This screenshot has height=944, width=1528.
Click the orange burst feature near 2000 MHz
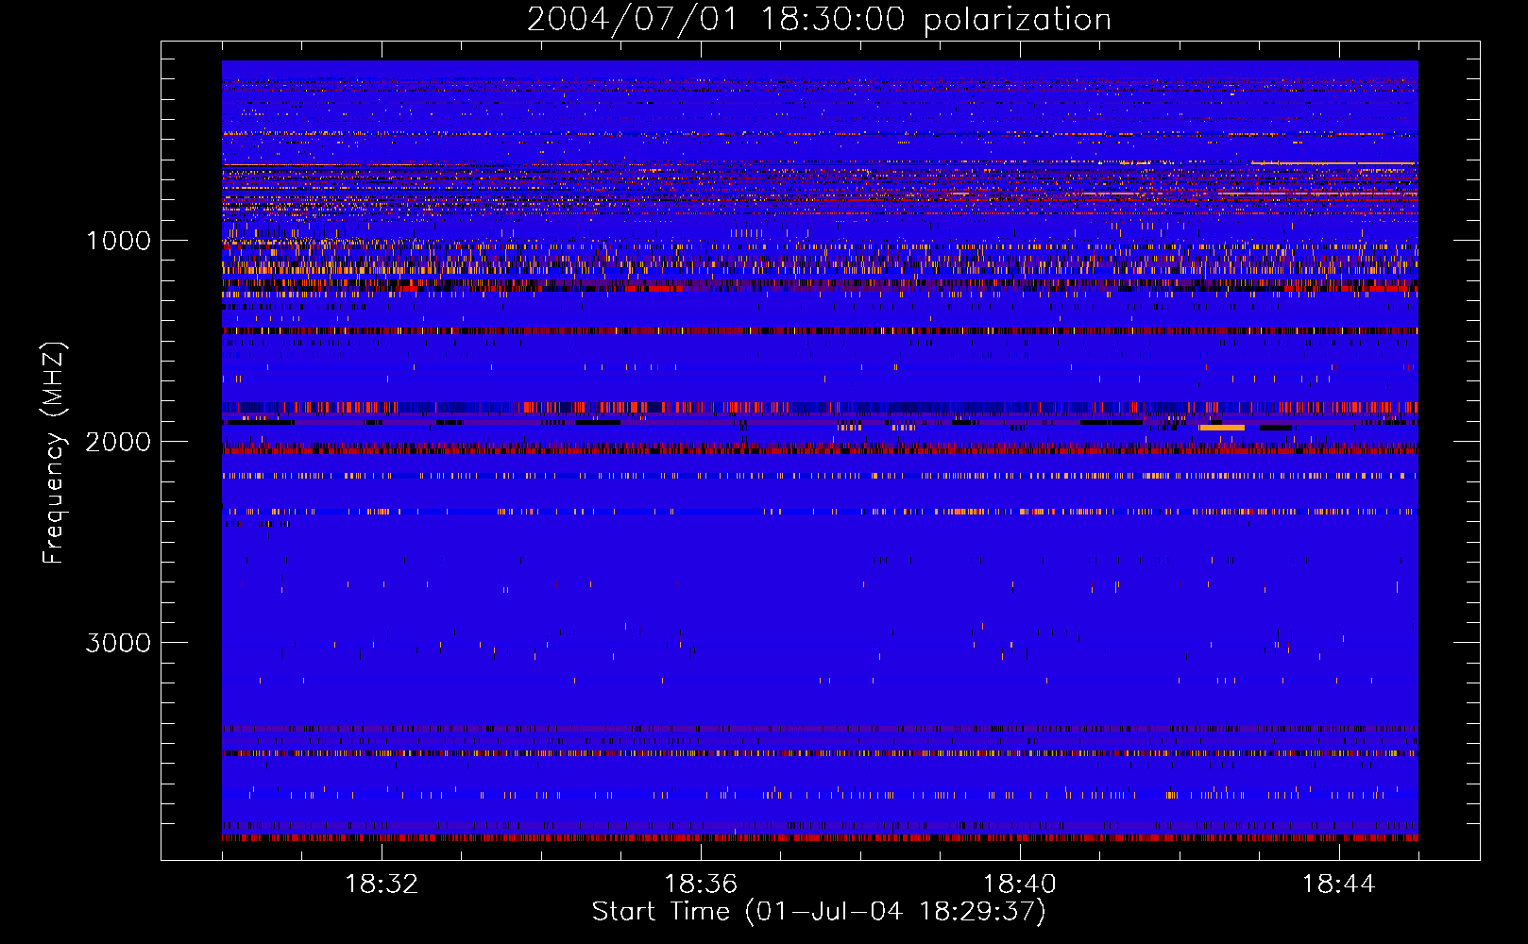click(1222, 428)
